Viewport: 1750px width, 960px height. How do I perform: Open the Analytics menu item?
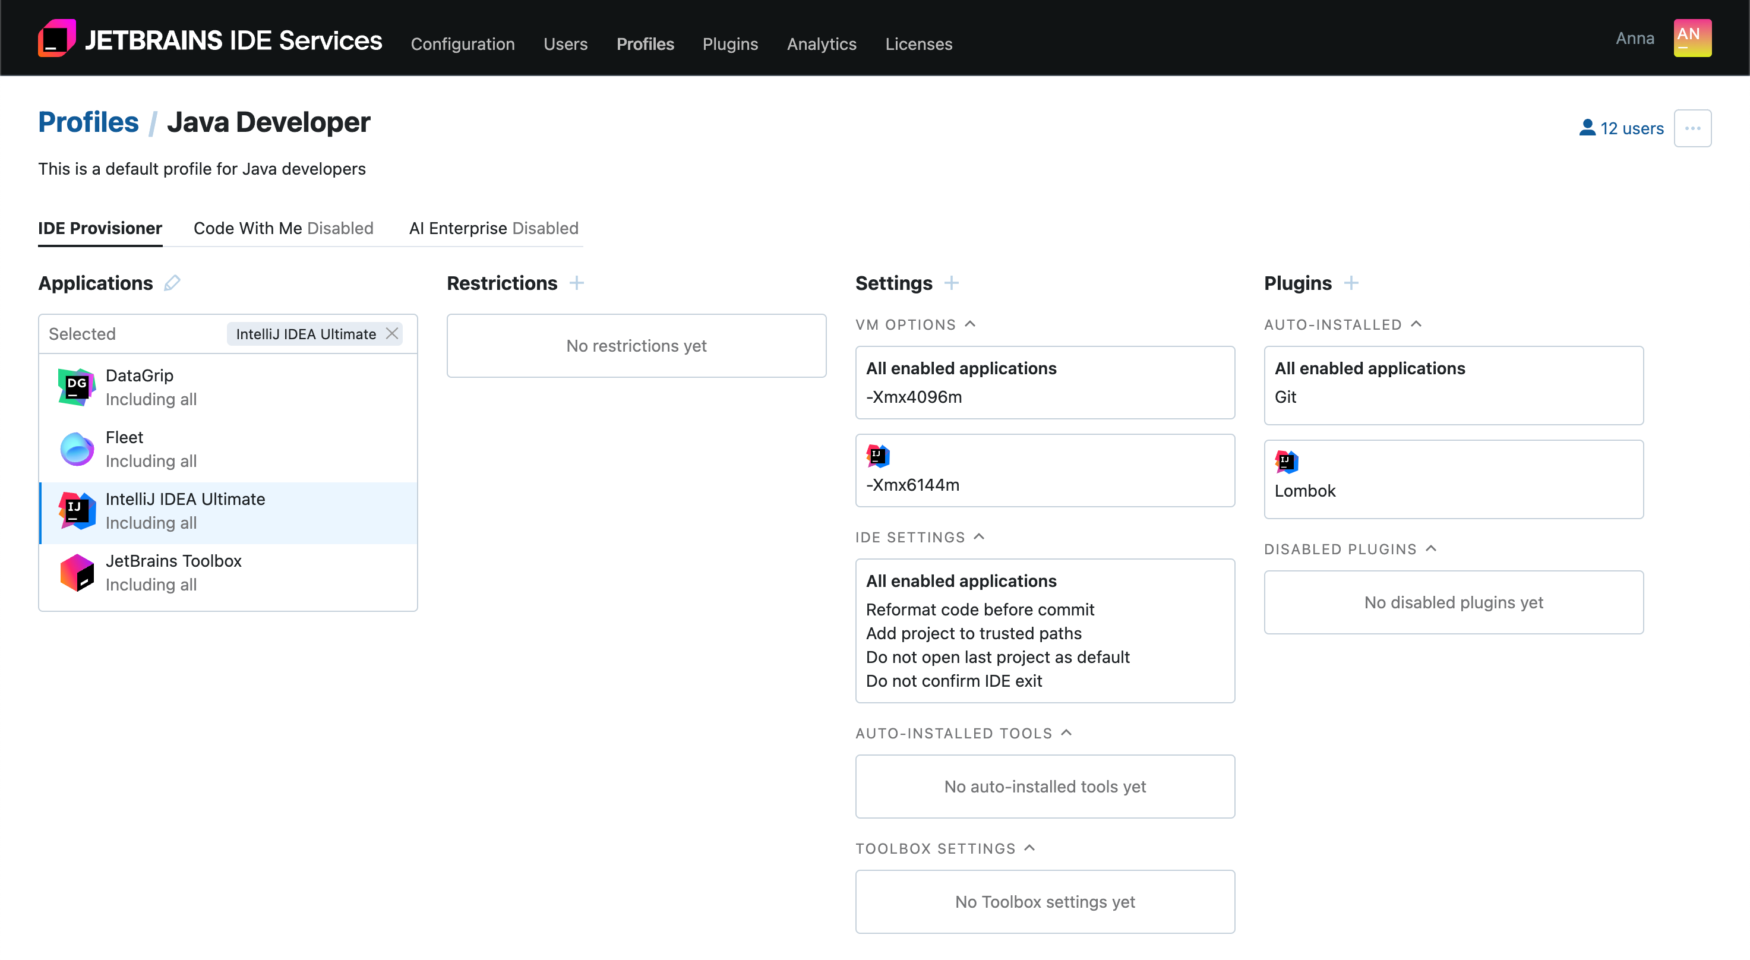click(x=822, y=43)
